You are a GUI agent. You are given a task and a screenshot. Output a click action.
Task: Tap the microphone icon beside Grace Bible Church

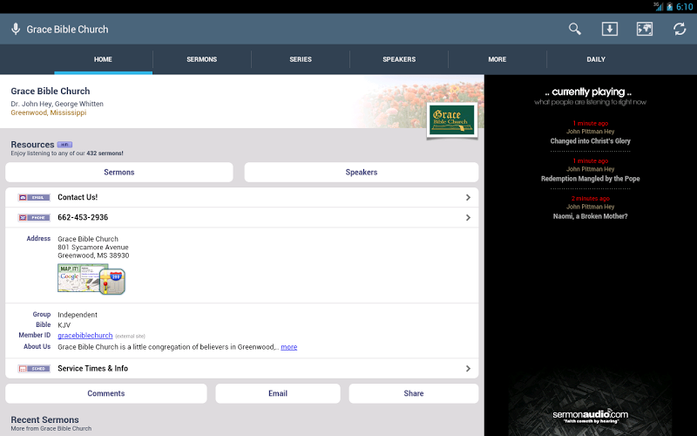tap(16, 29)
